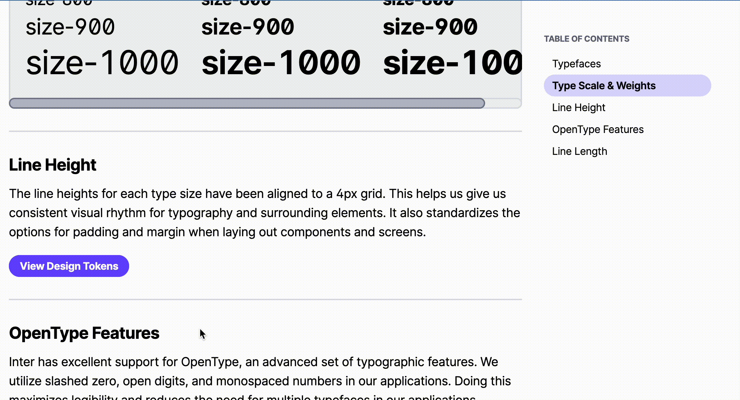This screenshot has width=740, height=400.
Task: Click the bold size-1000 sample at right
Action: [x=452, y=63]
